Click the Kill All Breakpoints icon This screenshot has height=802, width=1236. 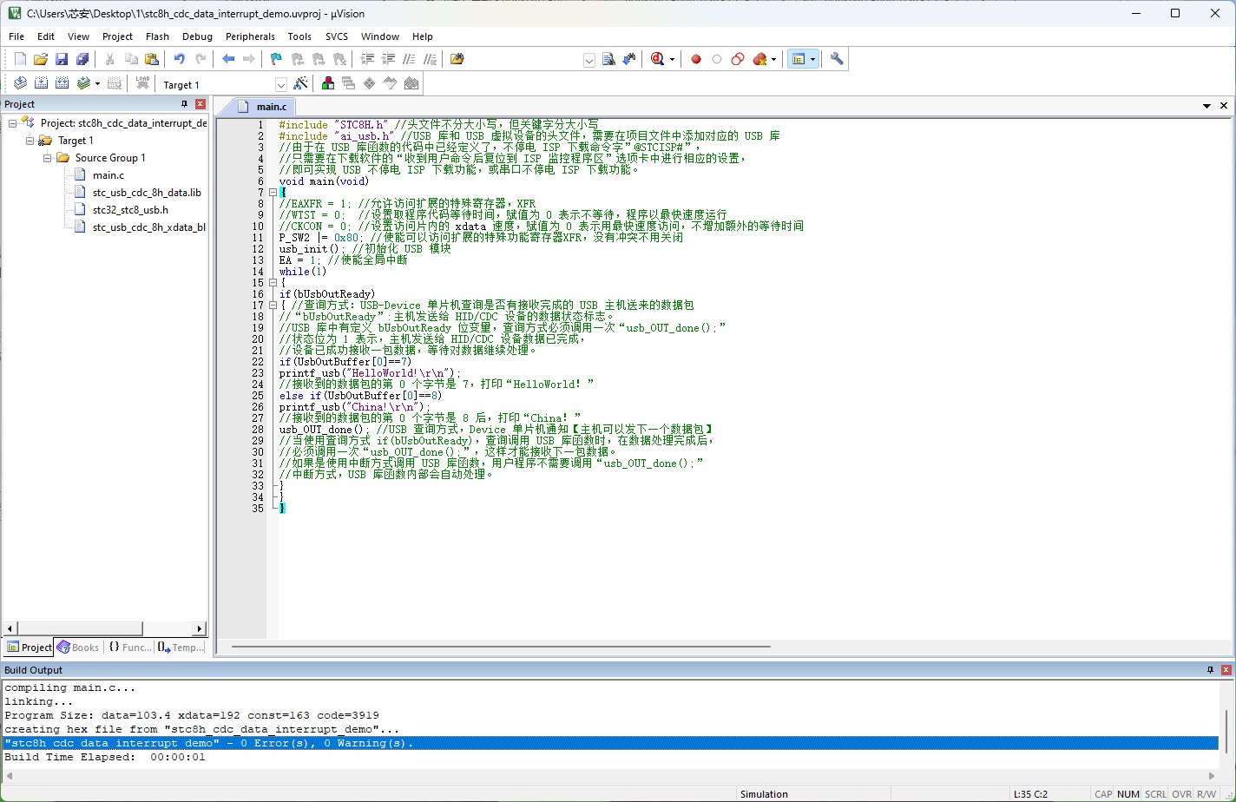(760, 59)
